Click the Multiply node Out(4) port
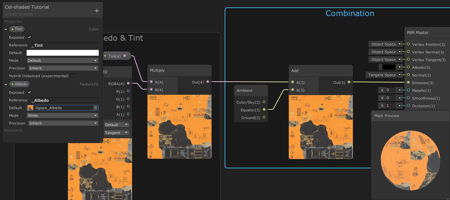 (208, 82)
